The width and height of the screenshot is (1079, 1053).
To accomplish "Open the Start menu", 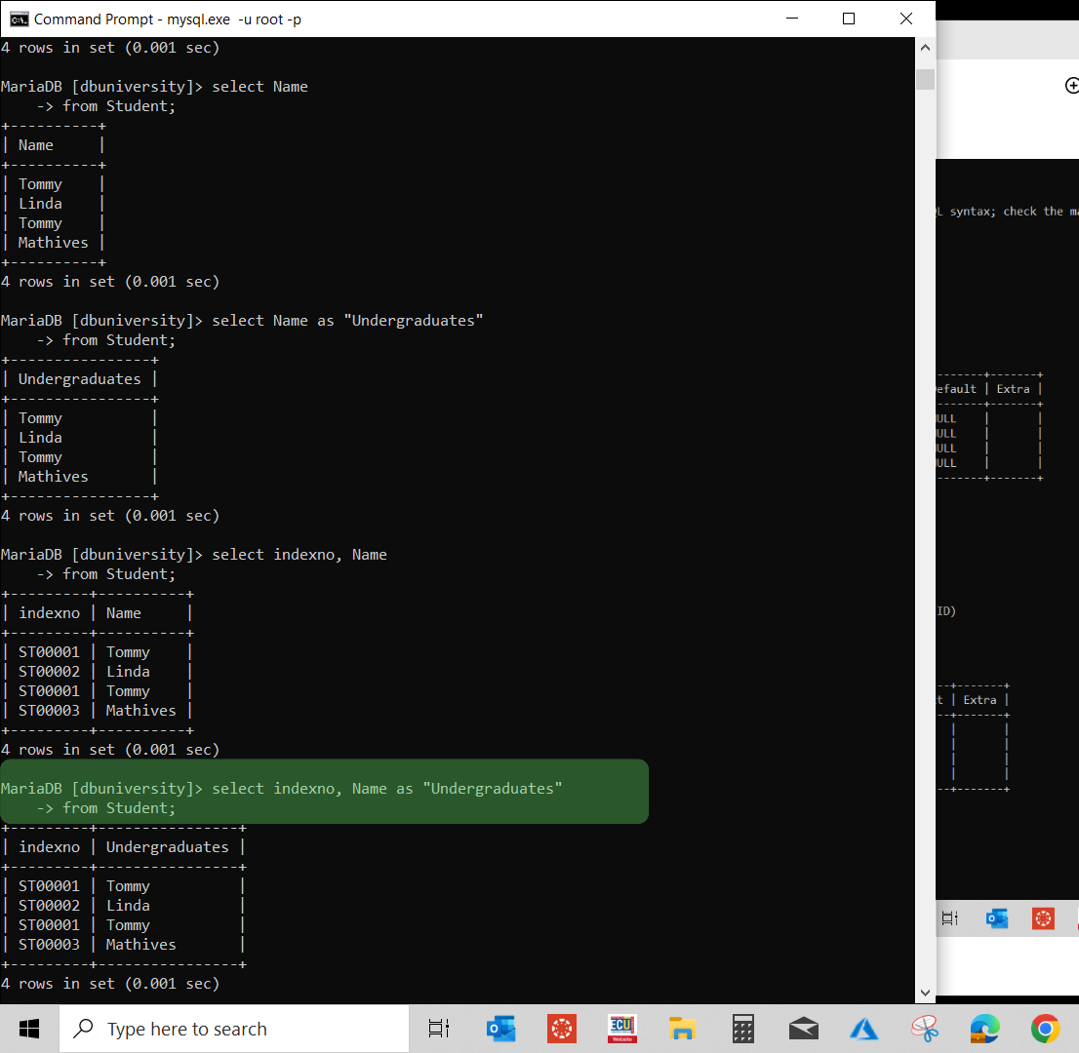I will coord(28,1029).
